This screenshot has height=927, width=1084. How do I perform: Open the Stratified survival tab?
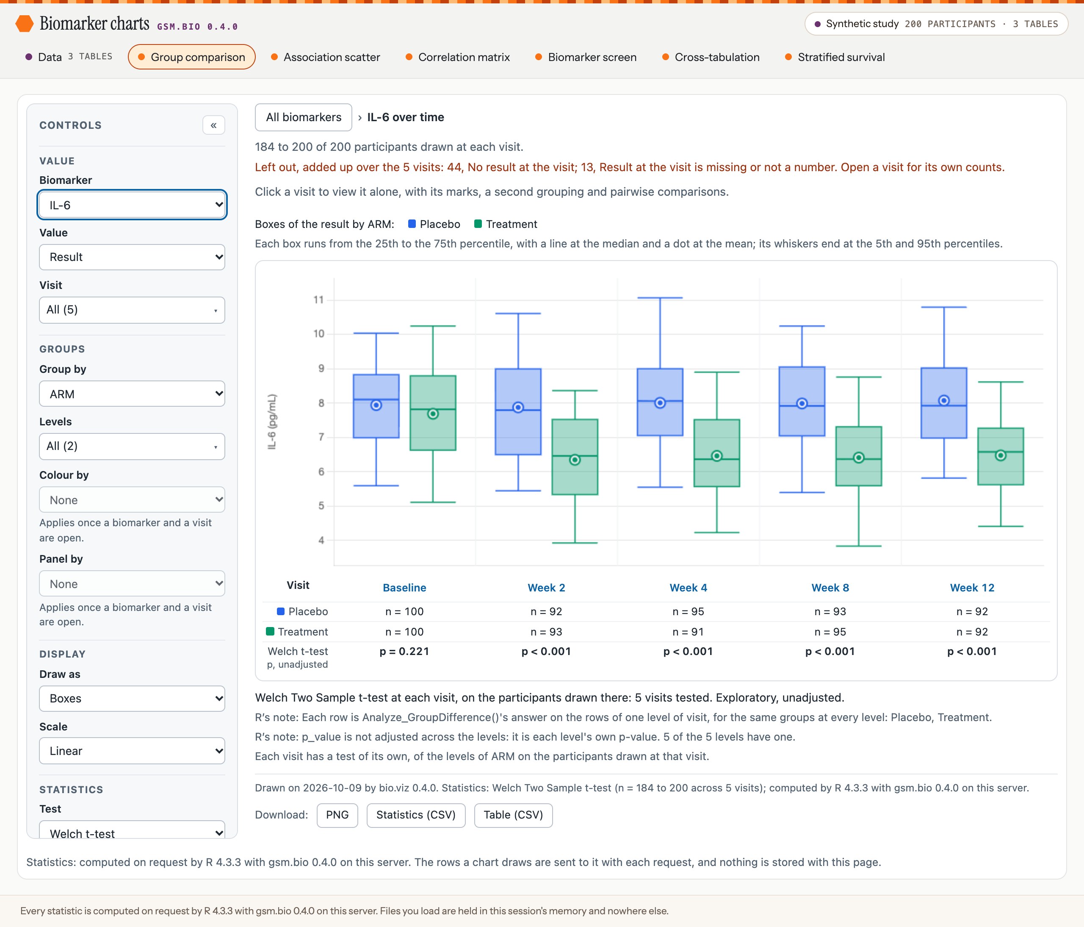[x=835, y=57]
